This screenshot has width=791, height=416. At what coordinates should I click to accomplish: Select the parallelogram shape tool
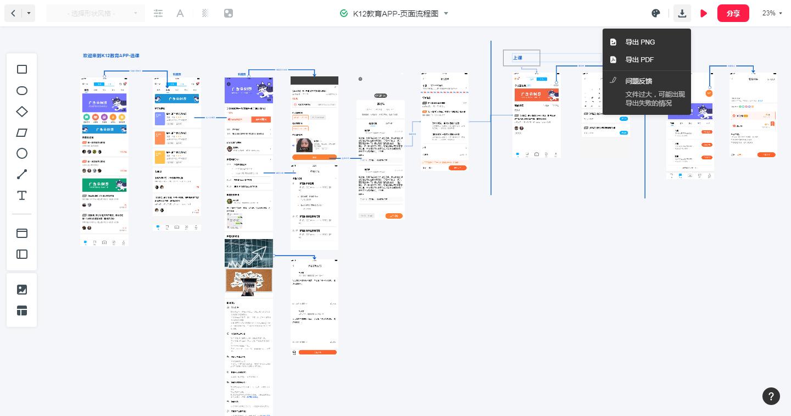click(22, 132)
